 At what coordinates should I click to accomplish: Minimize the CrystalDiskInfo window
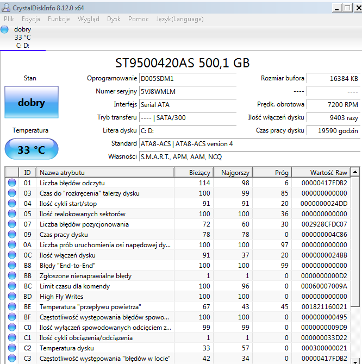pyautogui.click(x=336, y=8)
